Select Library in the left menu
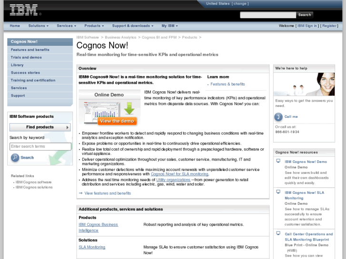The height and width of the screenshot is (259, 346). [x=40, y=65]
